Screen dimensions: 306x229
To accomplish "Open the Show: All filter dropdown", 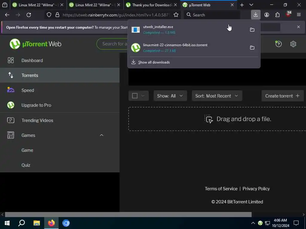I will (170, 96).
